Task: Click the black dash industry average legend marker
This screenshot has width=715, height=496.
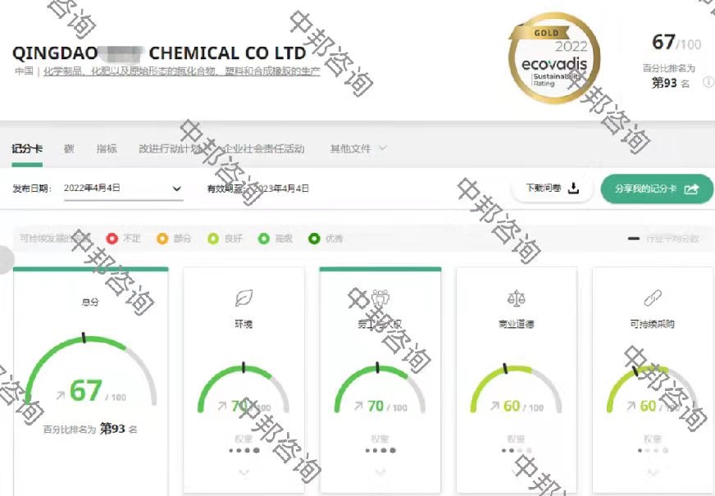Action: coord(634,239)
